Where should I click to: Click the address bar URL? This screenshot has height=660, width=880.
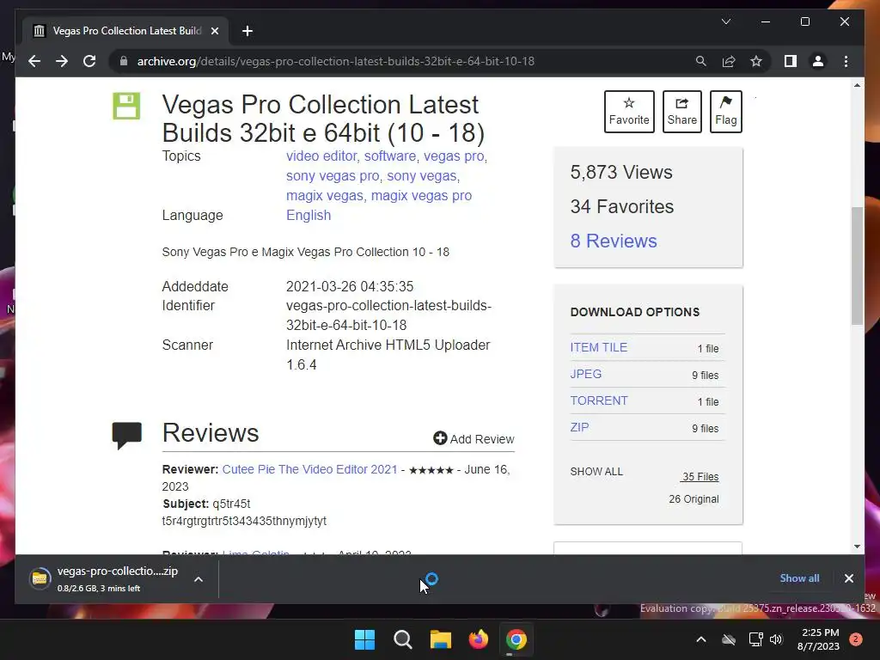(x=336, y=61)
